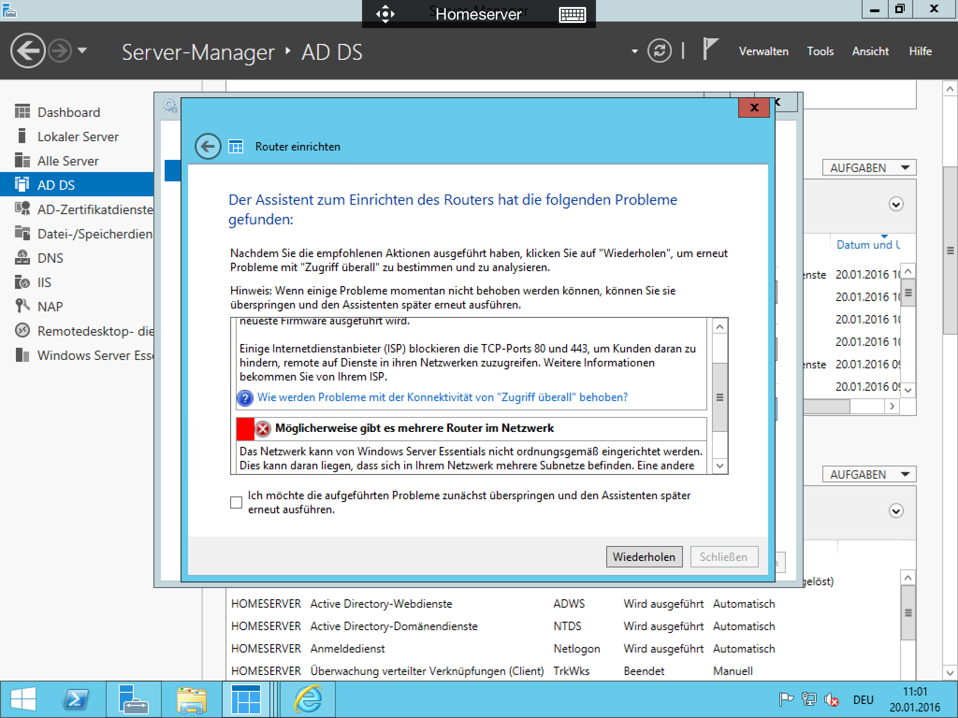Go back in Router einrichten wizard

(208, 146)
